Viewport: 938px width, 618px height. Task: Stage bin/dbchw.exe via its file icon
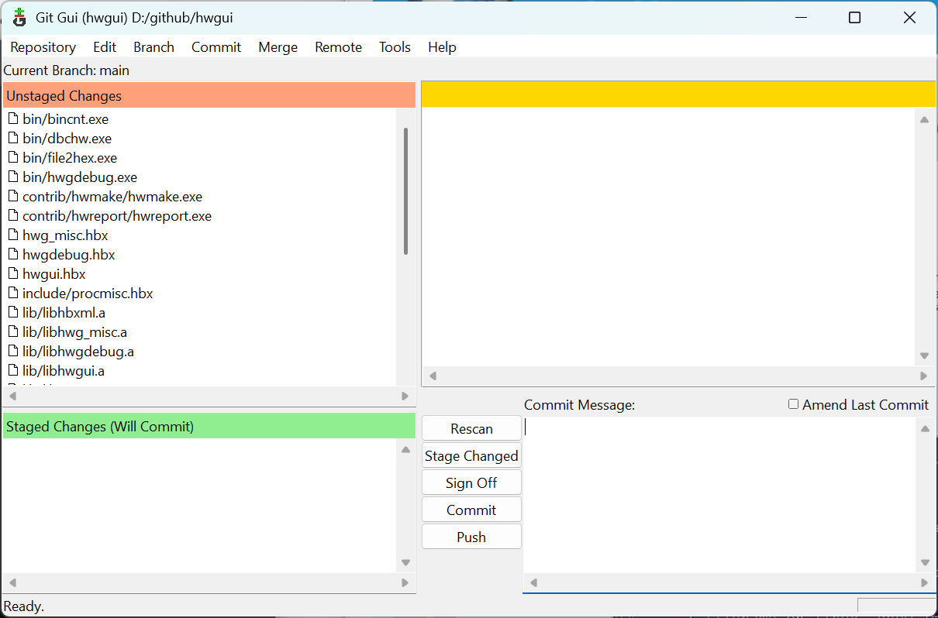pos(12,139)
